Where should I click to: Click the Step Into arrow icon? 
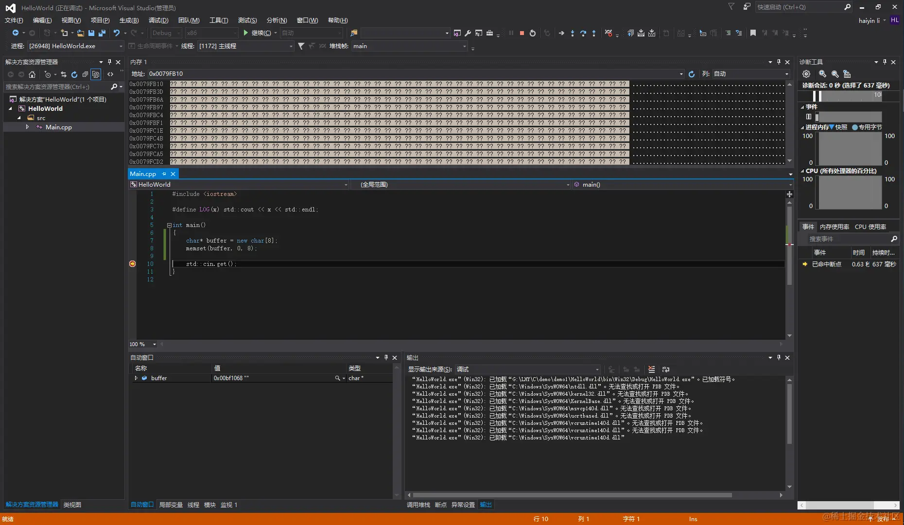(x=573, y=33)
